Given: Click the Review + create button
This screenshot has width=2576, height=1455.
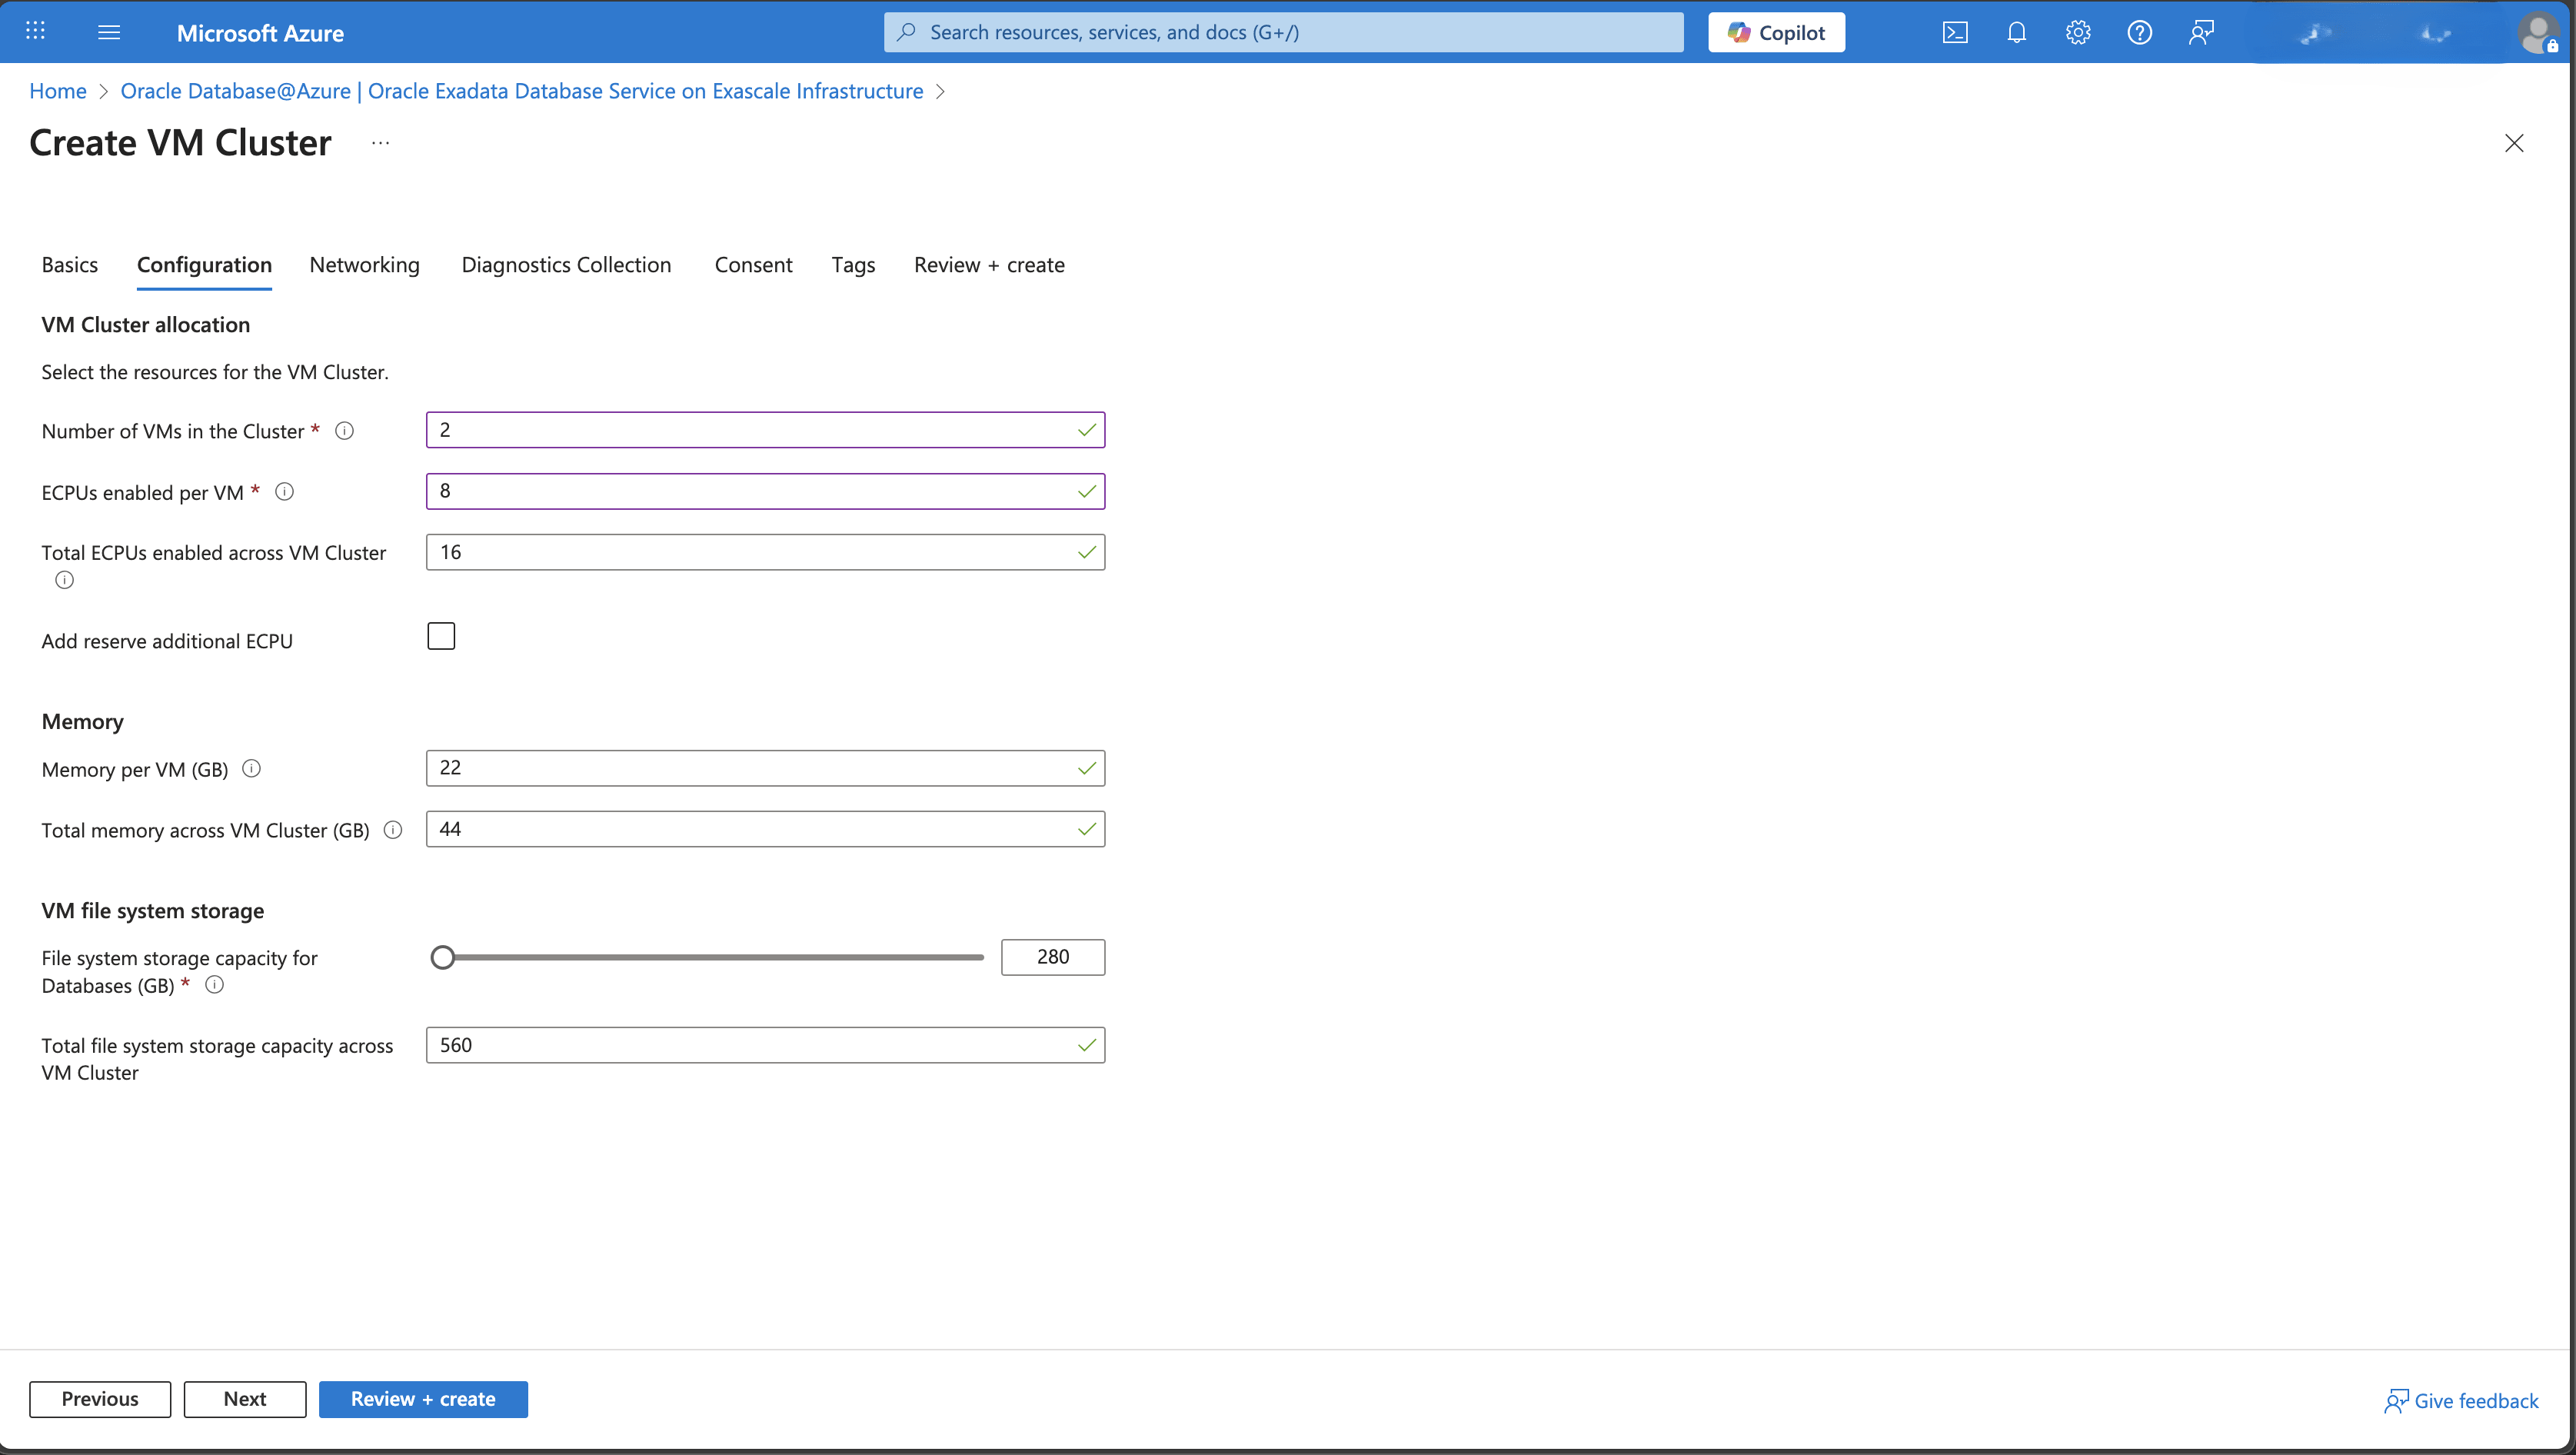Looking at the screenshot, I should pos(423,1399).
